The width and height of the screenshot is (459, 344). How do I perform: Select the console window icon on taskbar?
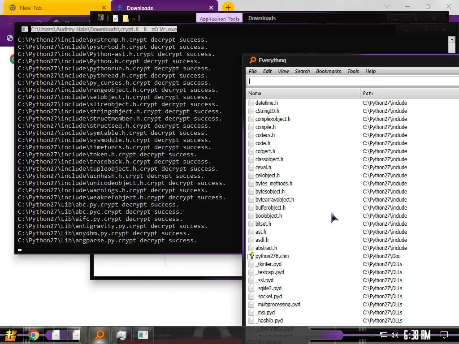(143, 335)
